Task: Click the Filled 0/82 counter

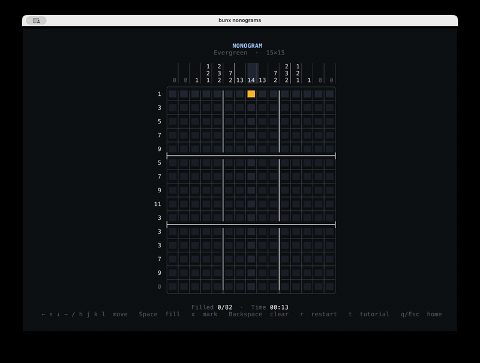Action: 212,307
